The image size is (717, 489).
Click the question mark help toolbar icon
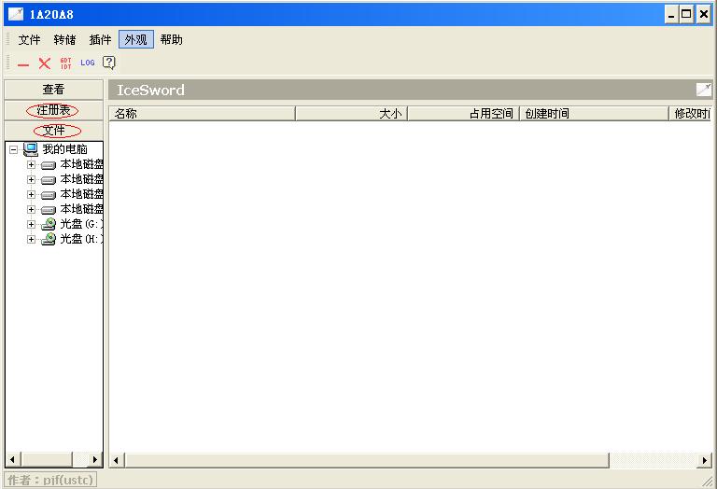click(109, 63)
